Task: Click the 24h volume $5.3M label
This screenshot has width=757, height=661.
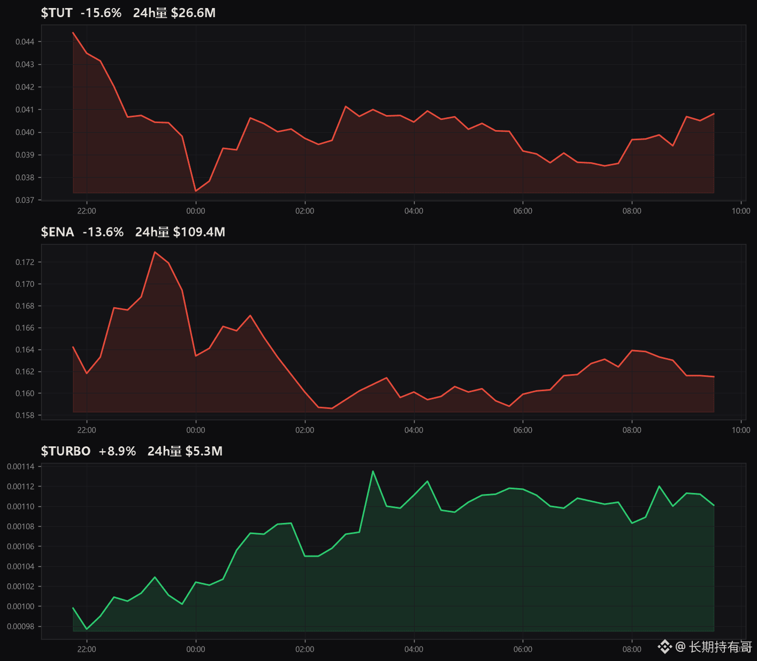Action: (185, 451)
